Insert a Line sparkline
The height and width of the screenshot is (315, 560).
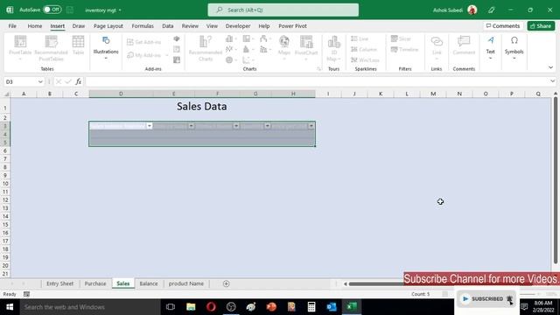[360, 38]
